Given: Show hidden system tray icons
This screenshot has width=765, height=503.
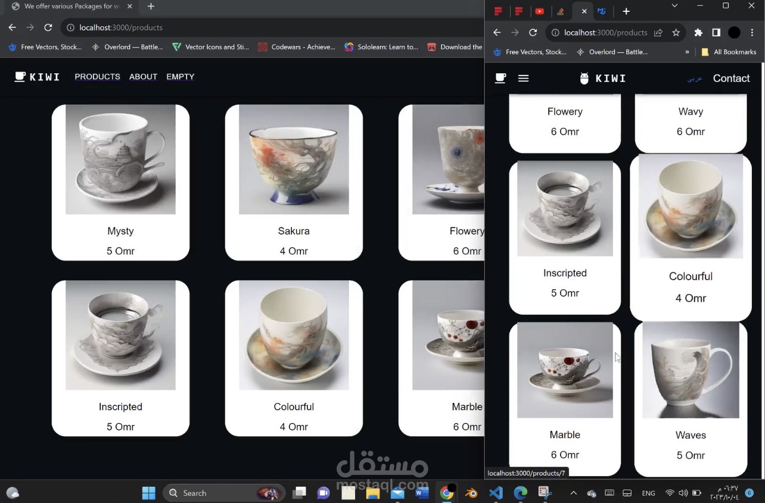Looking at the screenshot, I should 573,493.
